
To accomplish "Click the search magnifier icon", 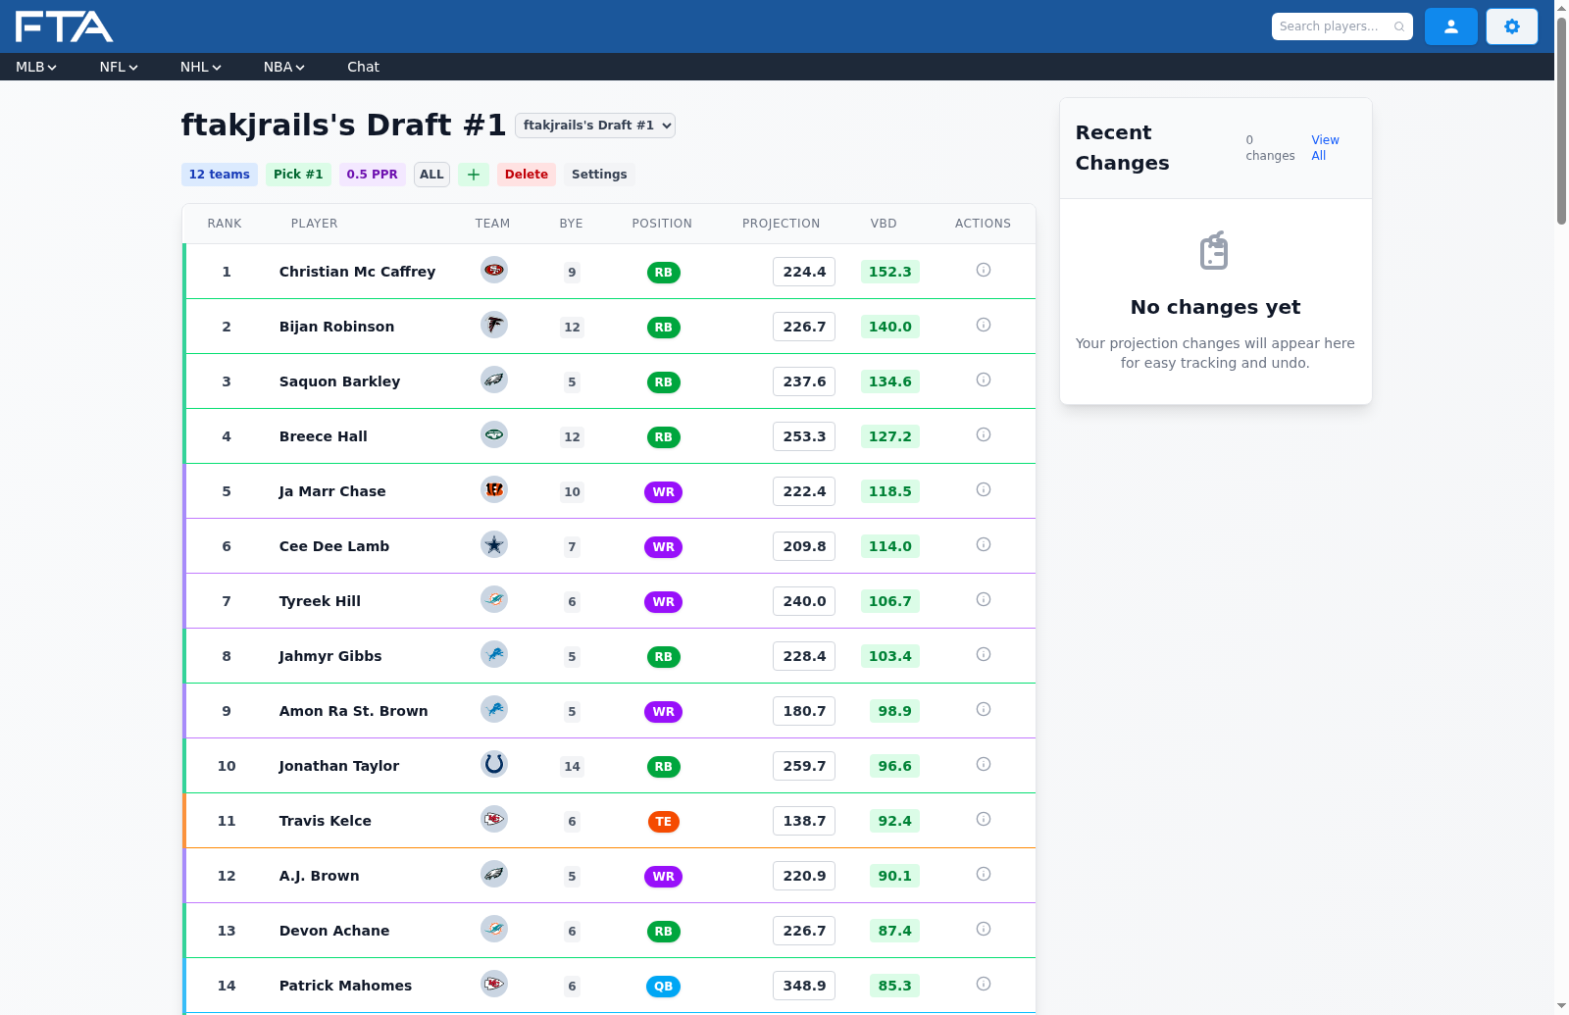I will 1399,26.
